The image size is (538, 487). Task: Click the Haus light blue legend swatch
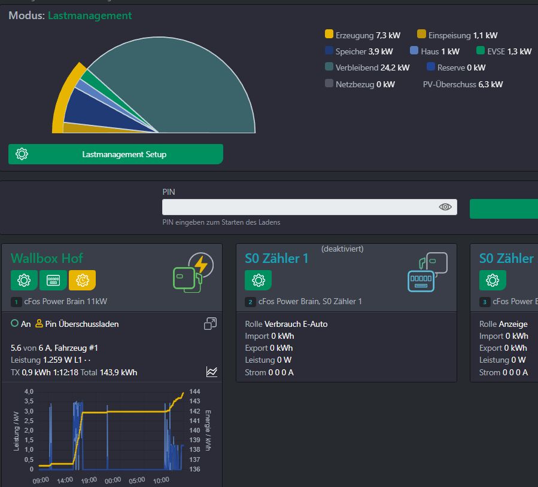[x=414, y=50]
